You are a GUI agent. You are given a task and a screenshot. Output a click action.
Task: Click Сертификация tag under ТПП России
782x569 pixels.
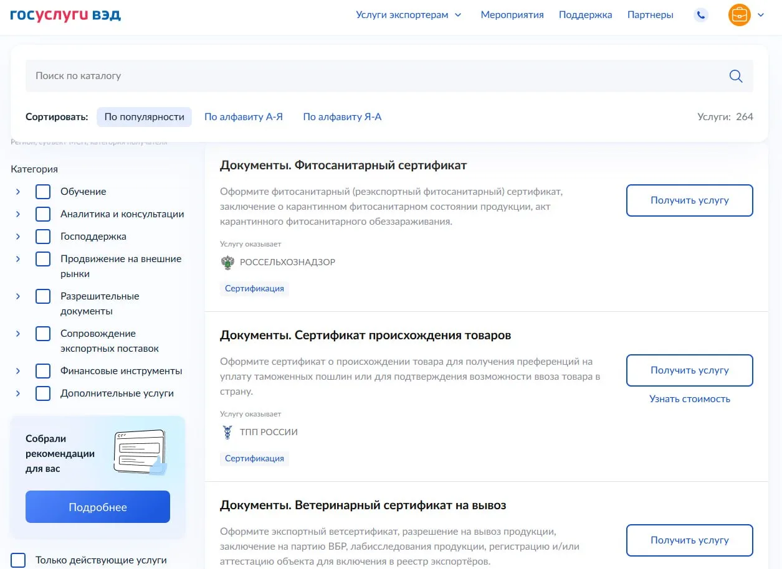tap(254, 459)
